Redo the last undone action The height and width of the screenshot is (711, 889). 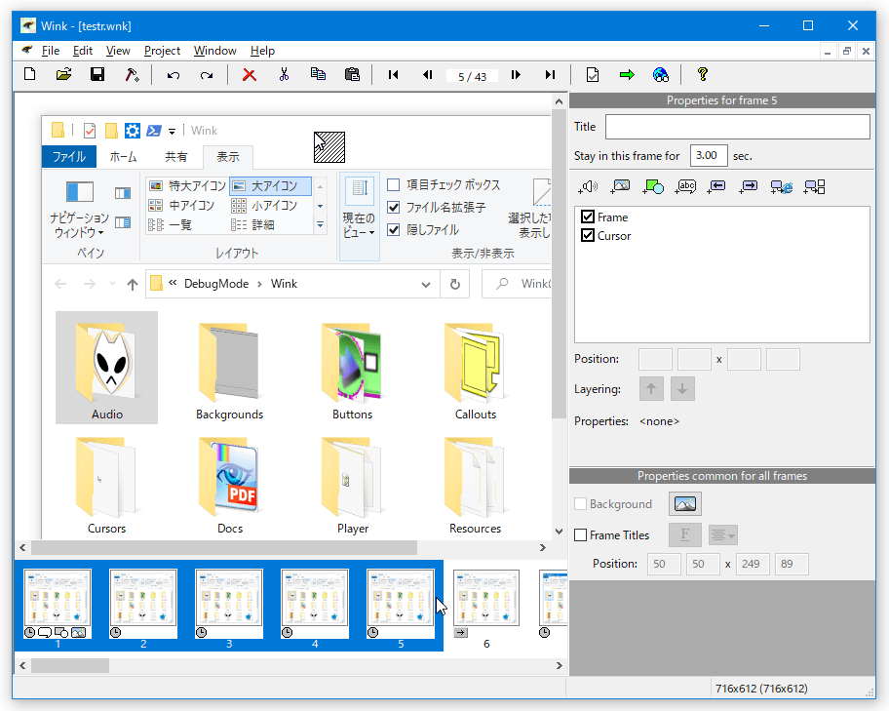207,75
